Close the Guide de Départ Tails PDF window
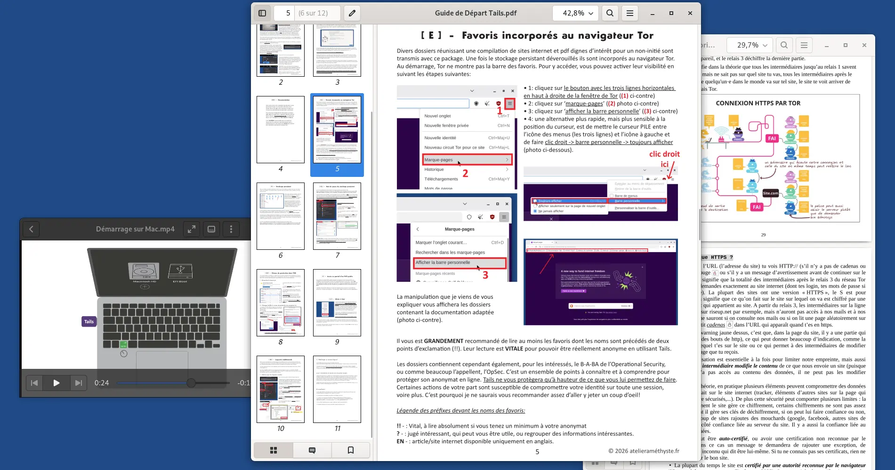Screen dimensions: 895x470 pos(690,13)
